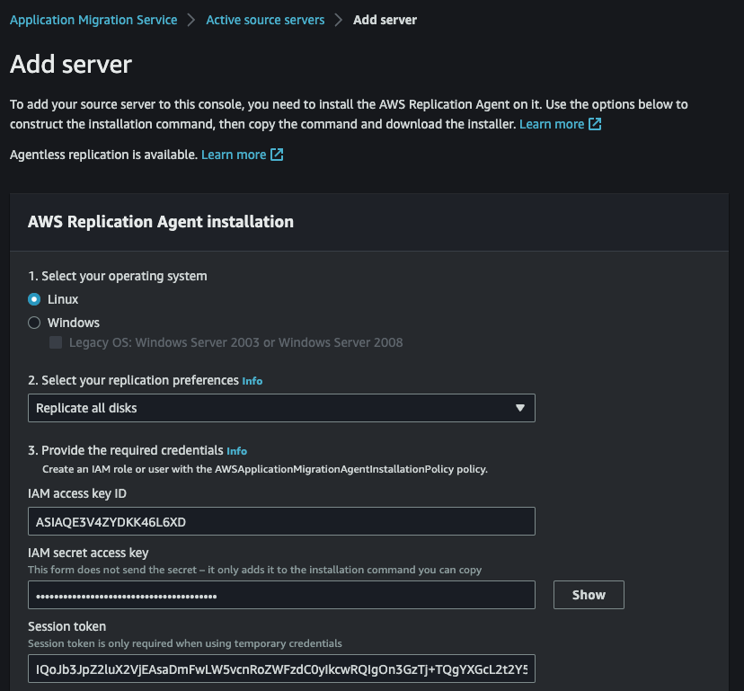The height and width of the screenshot is (691, 744).
Task: Click the Linux option label
Action: click(x=63, y=299)
